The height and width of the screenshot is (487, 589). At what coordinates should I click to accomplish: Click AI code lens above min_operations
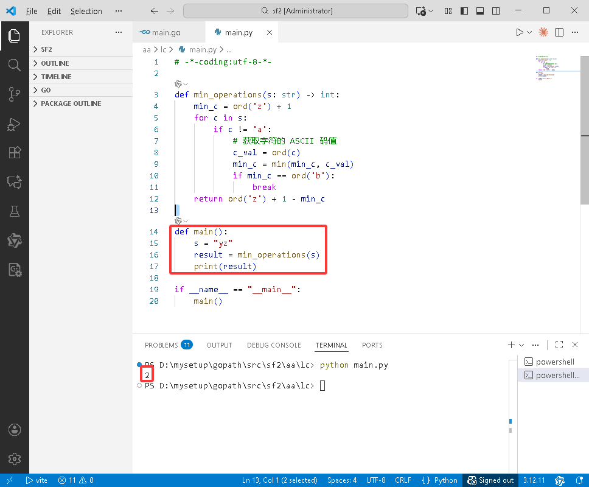(x=181, y=84)
